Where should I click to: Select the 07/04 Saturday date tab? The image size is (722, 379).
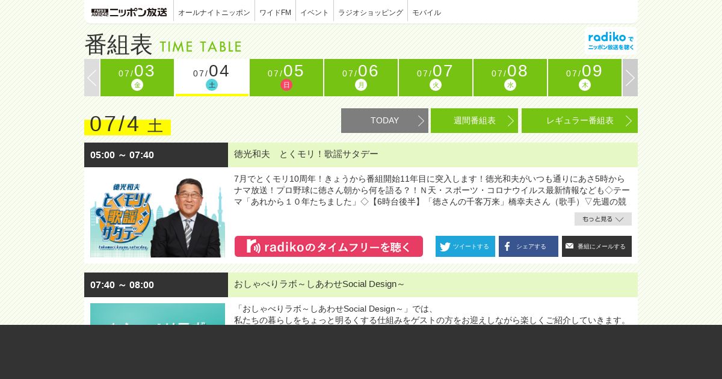click(x=212, y=78)
